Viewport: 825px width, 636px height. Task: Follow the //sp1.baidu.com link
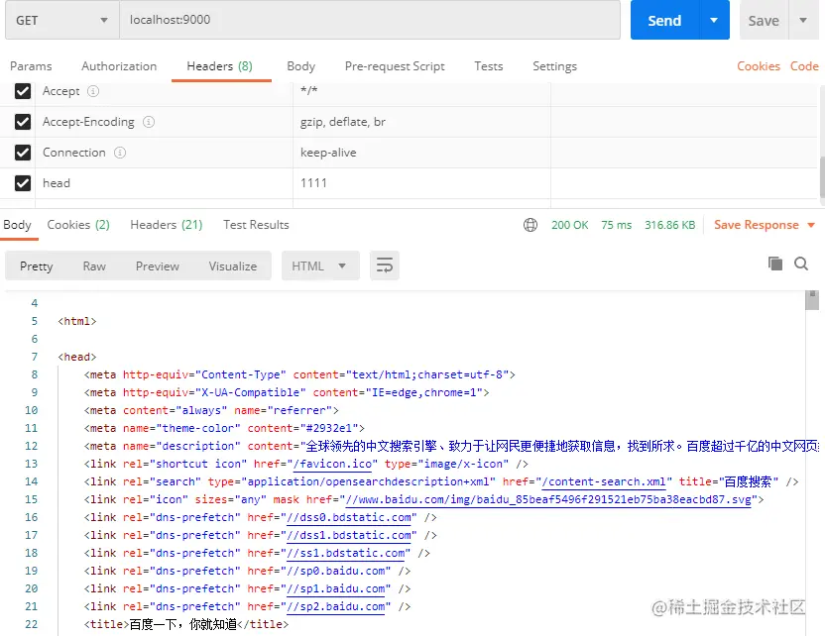[336, 589]
